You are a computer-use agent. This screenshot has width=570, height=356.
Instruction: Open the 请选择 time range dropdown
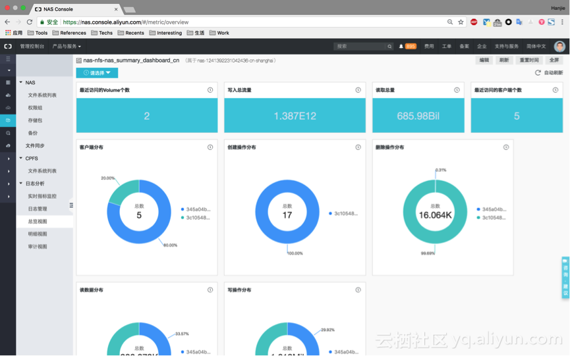click(97, 73)
